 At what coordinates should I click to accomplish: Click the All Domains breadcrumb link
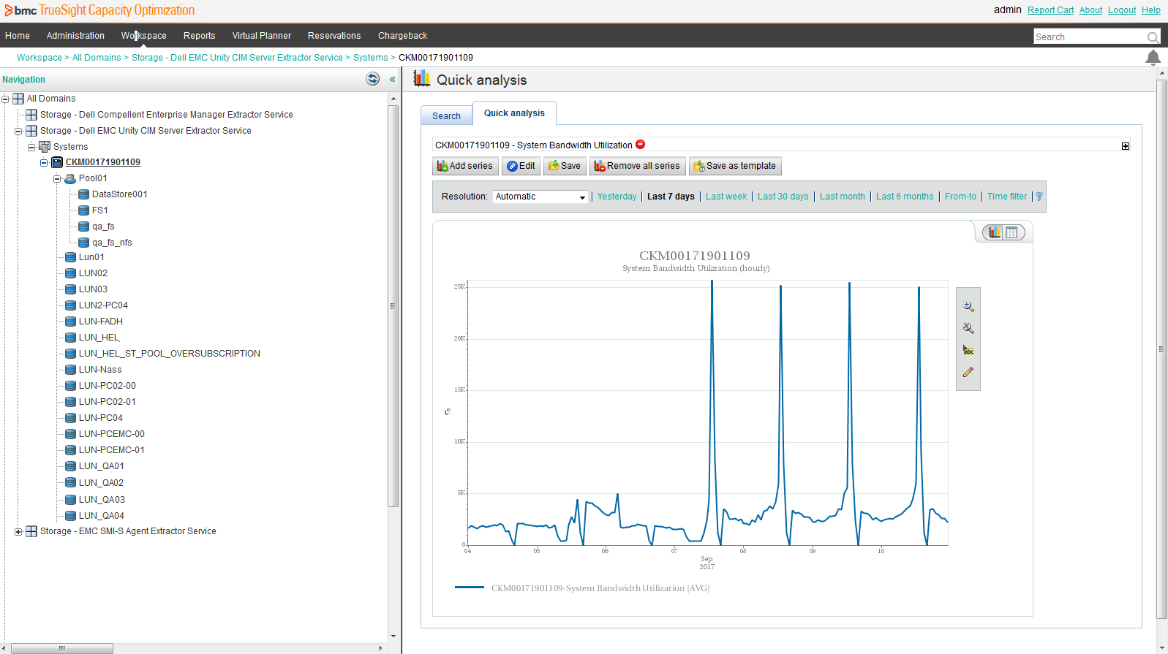pos(97,58)
